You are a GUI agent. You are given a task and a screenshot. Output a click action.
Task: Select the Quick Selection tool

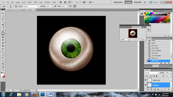pos(3,22)
